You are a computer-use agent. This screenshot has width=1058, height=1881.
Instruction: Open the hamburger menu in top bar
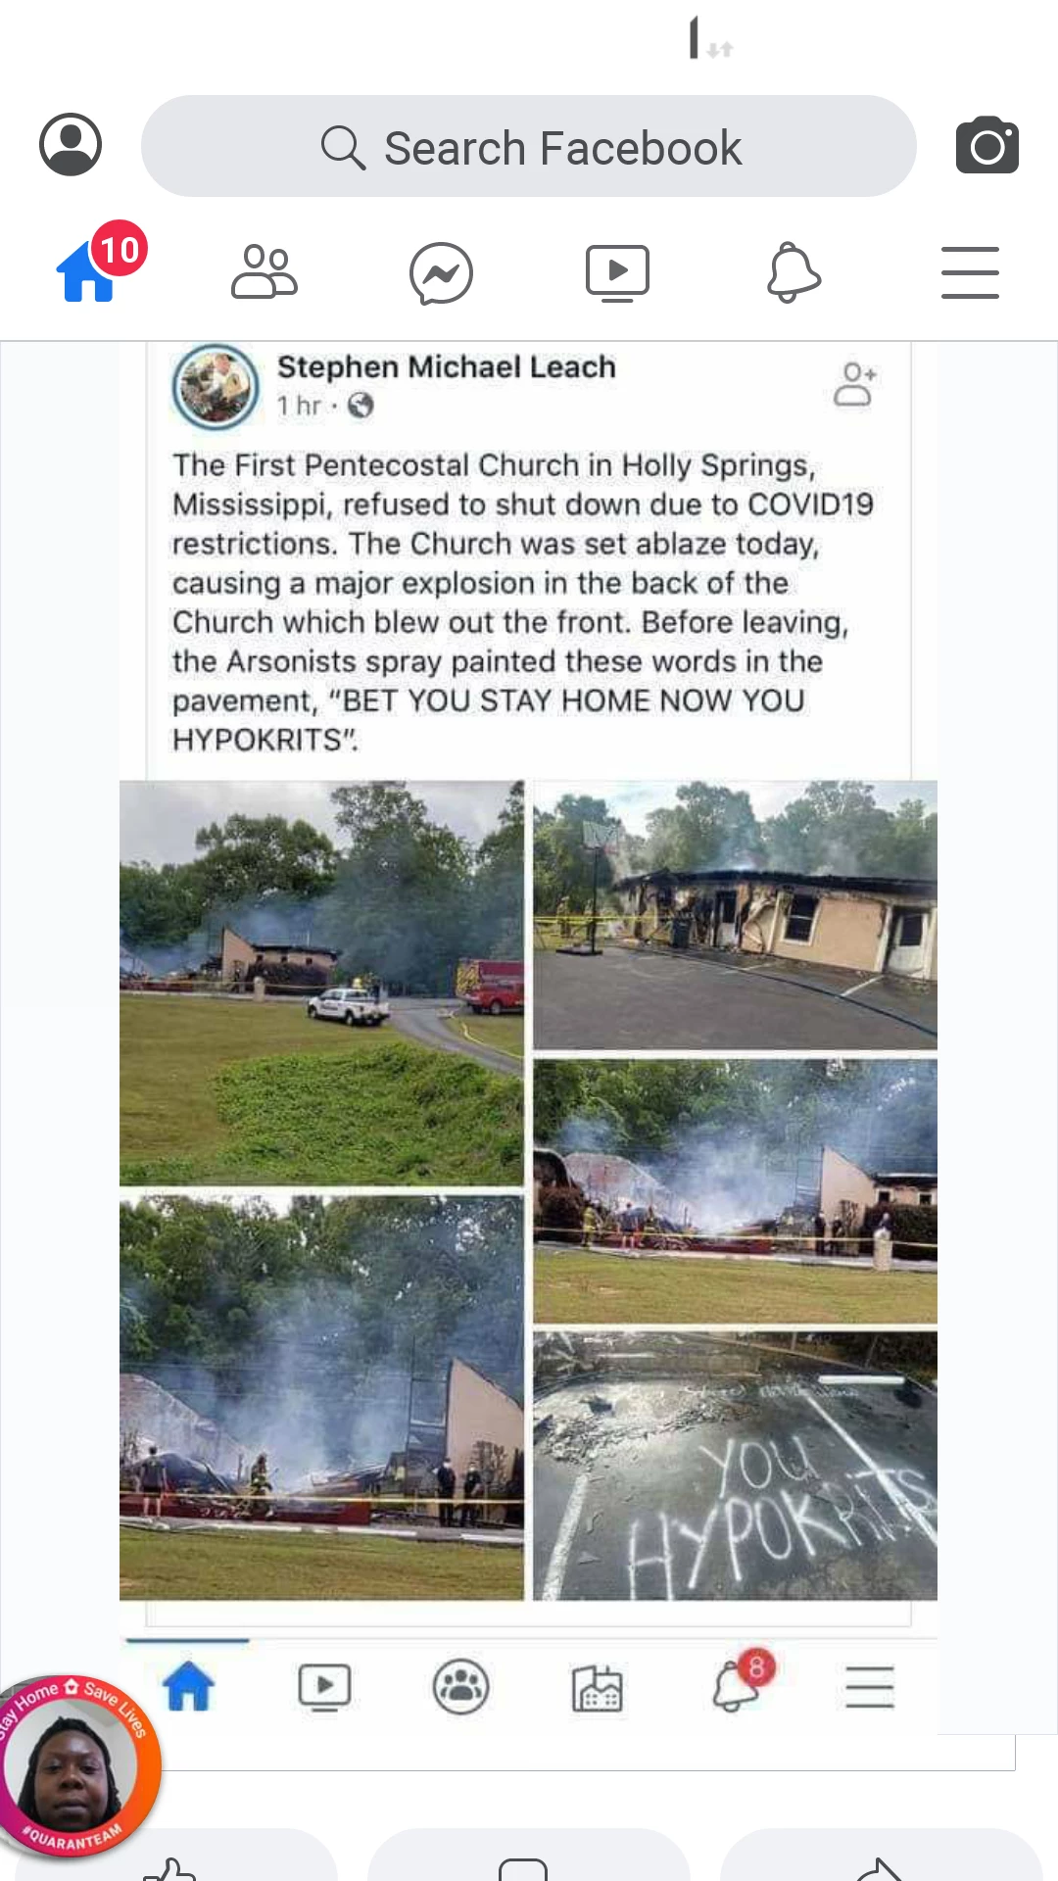tap(970, 272)
